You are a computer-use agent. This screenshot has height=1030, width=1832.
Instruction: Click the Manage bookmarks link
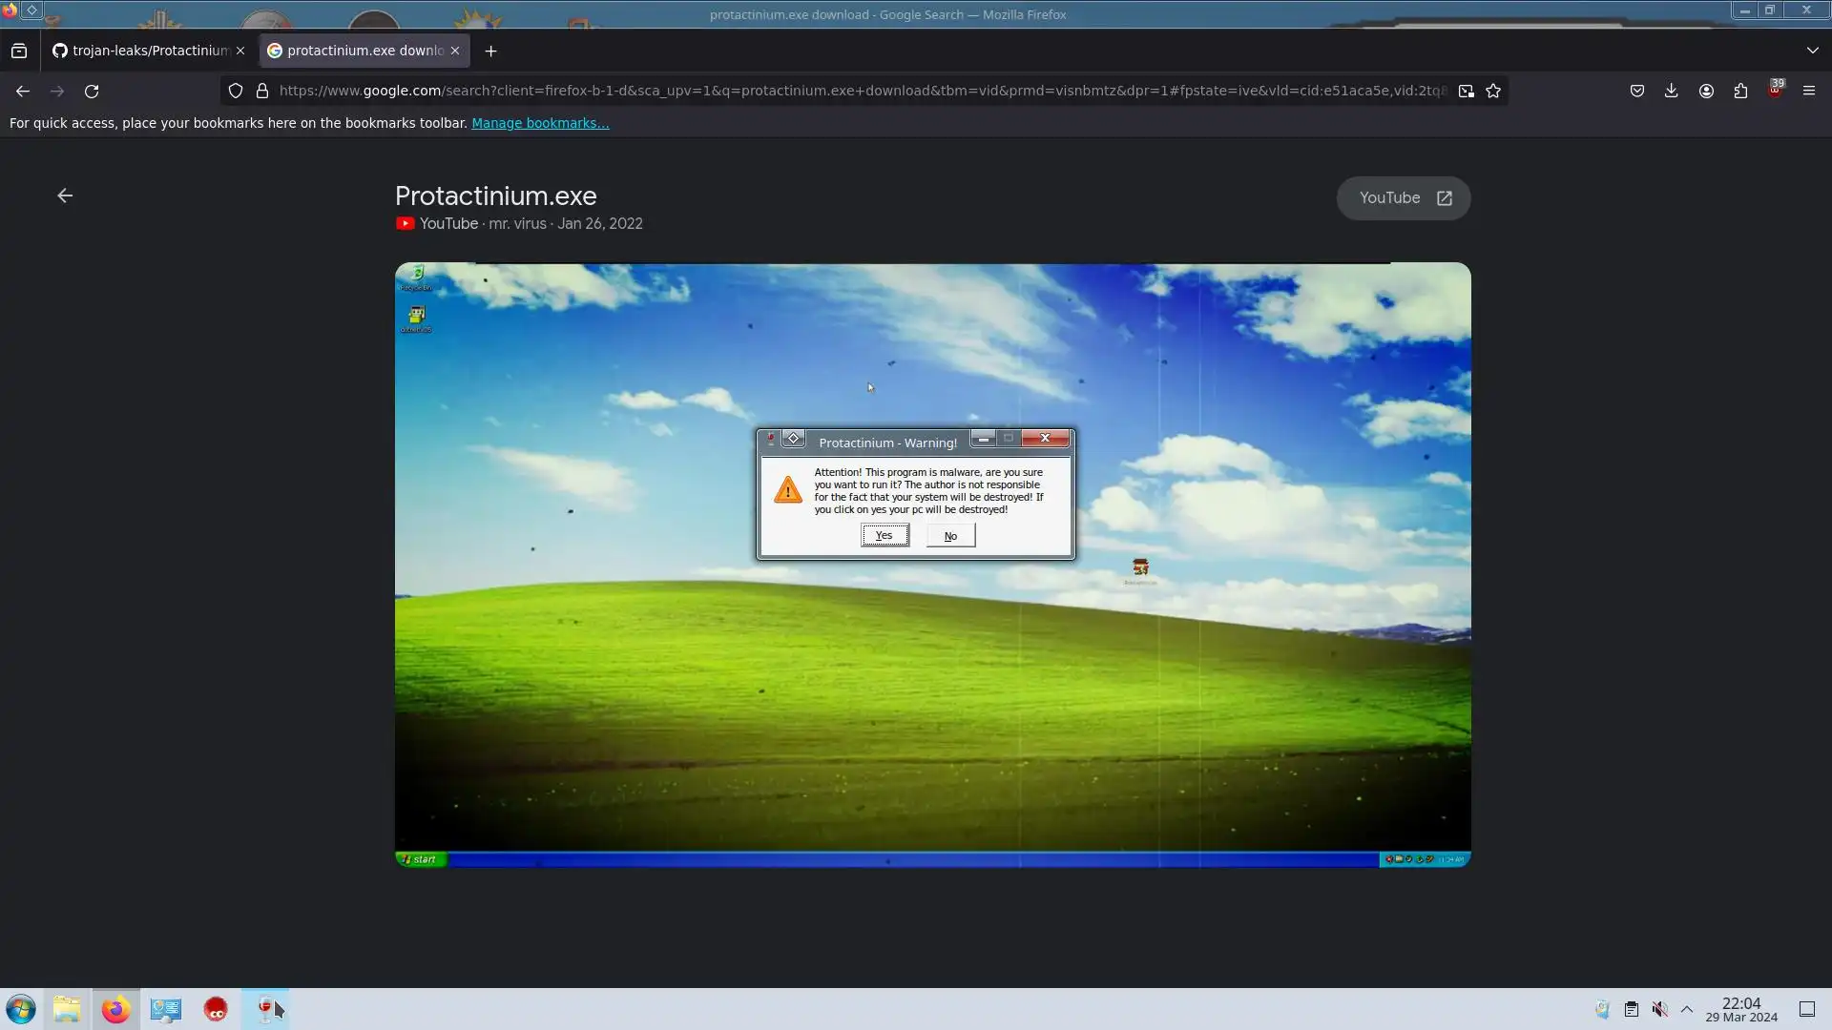click(x=540, y=123)
